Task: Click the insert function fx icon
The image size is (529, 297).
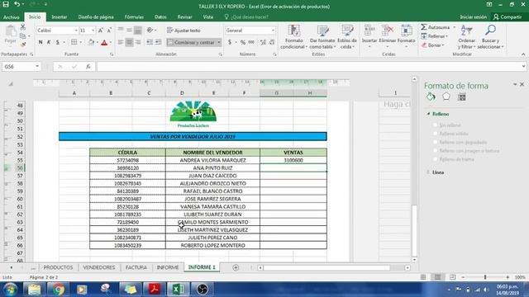Action: [x=88, y=67]
